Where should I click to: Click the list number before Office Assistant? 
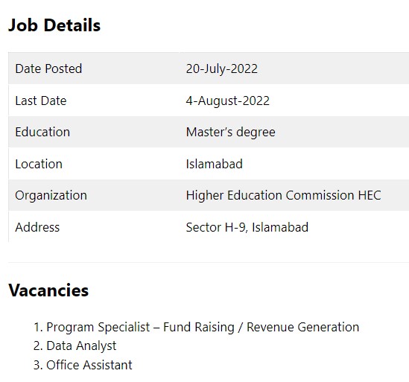[x=38, y=366]
